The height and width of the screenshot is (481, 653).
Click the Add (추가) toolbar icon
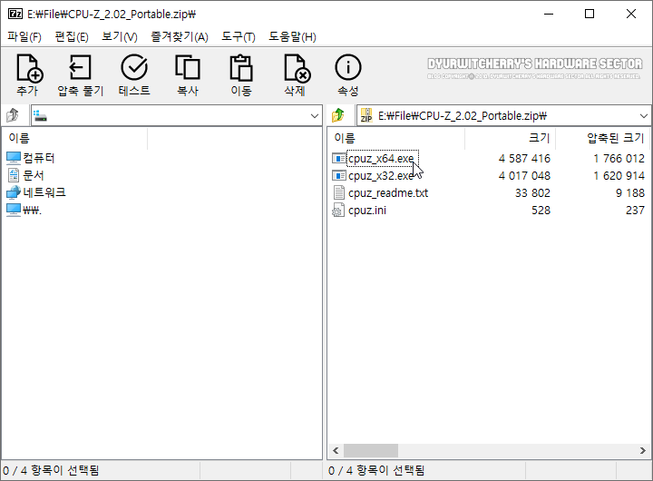[x=29, y=67]
